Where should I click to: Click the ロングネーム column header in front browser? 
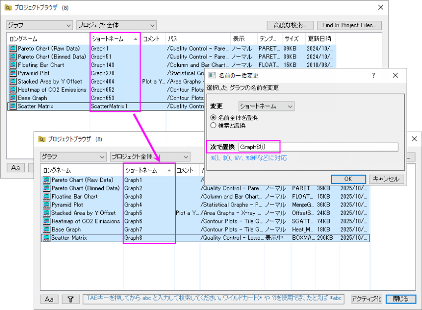click(82, 170)
